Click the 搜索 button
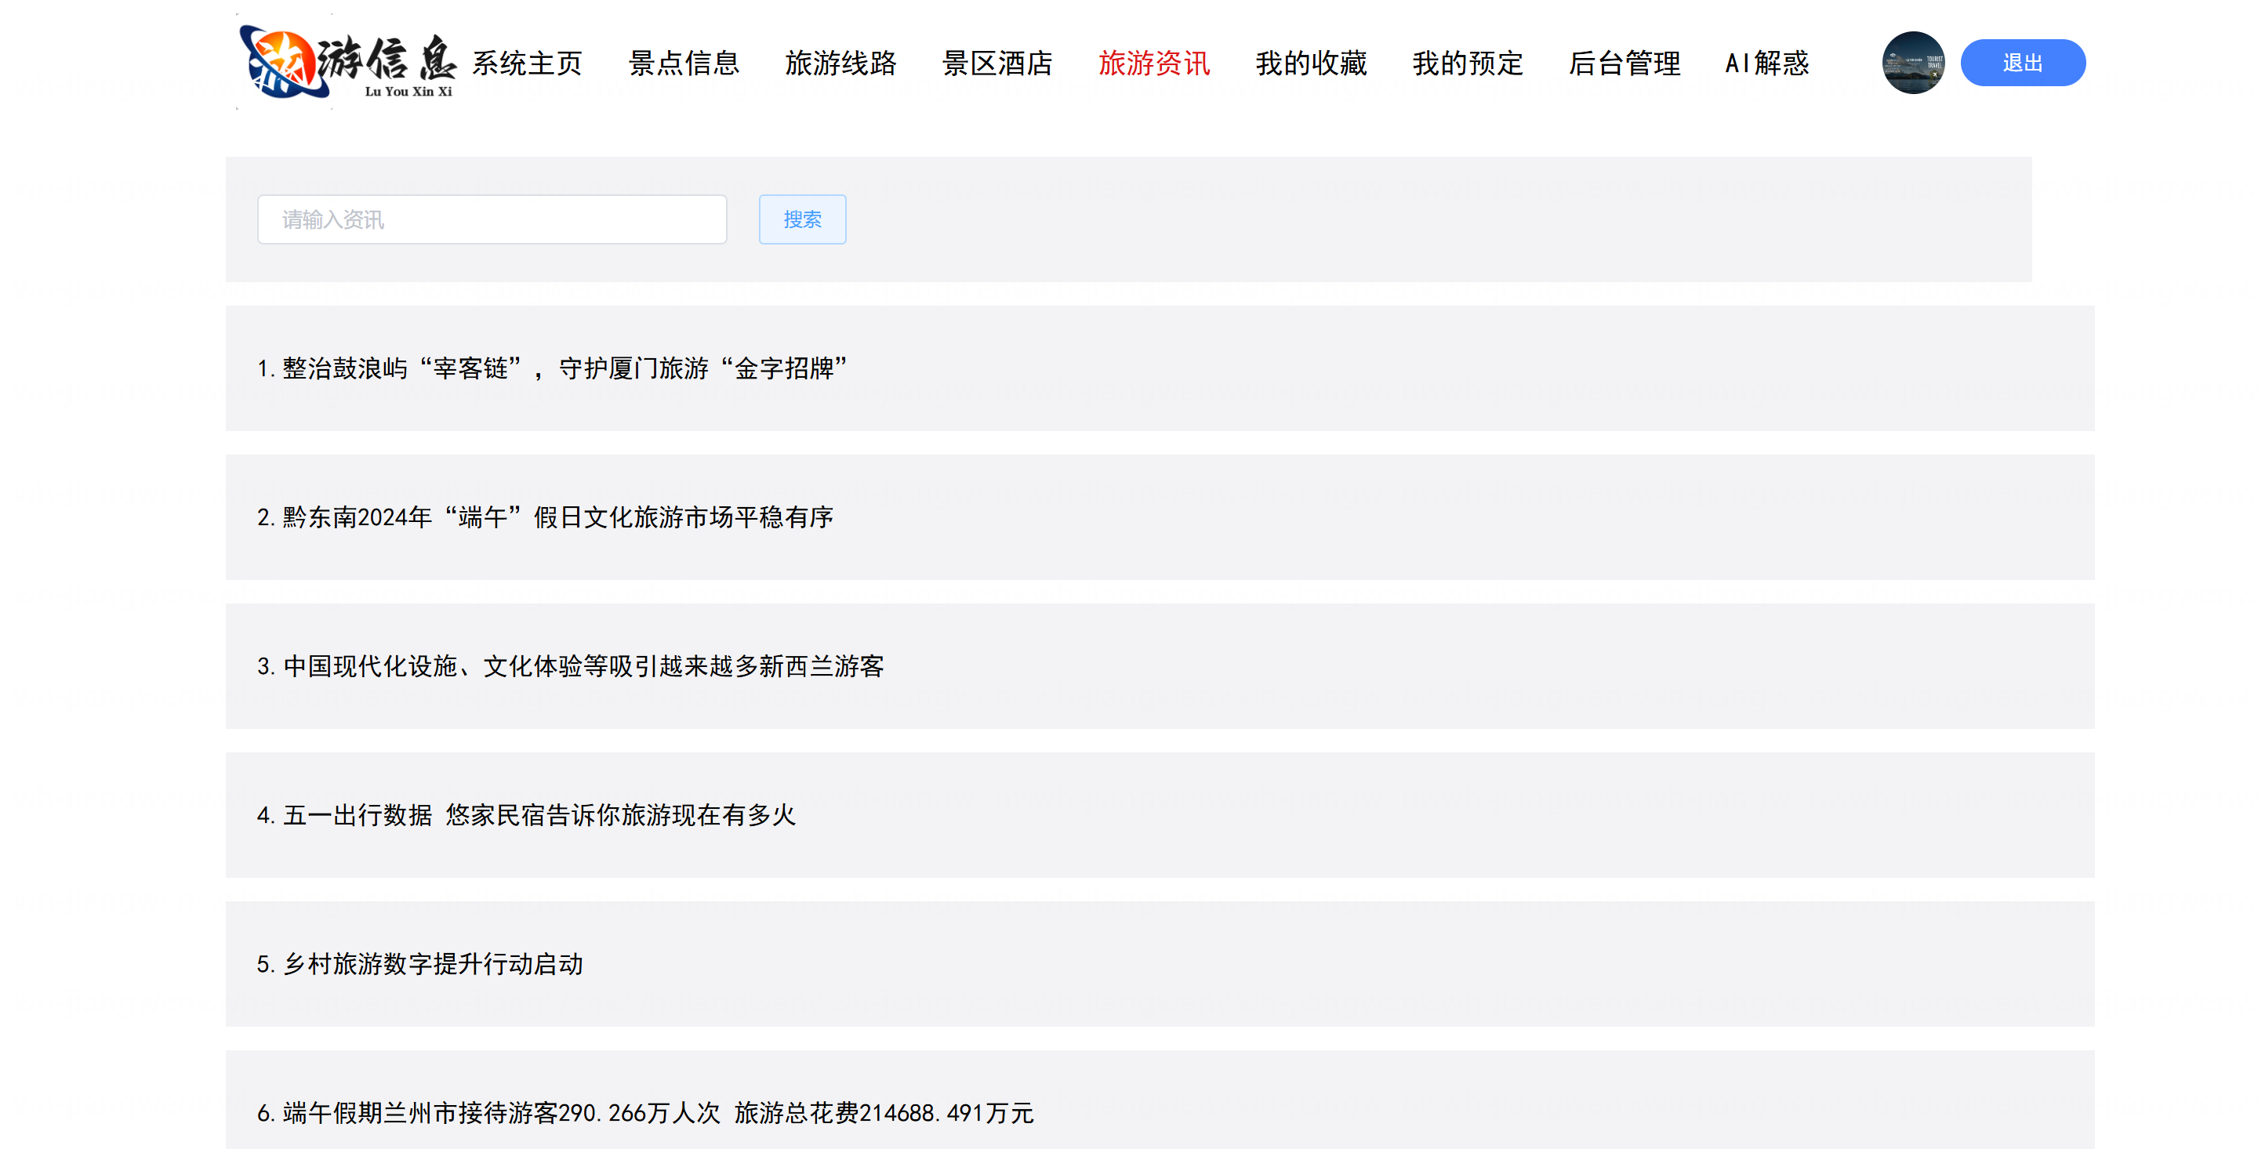 coord(802,219)
